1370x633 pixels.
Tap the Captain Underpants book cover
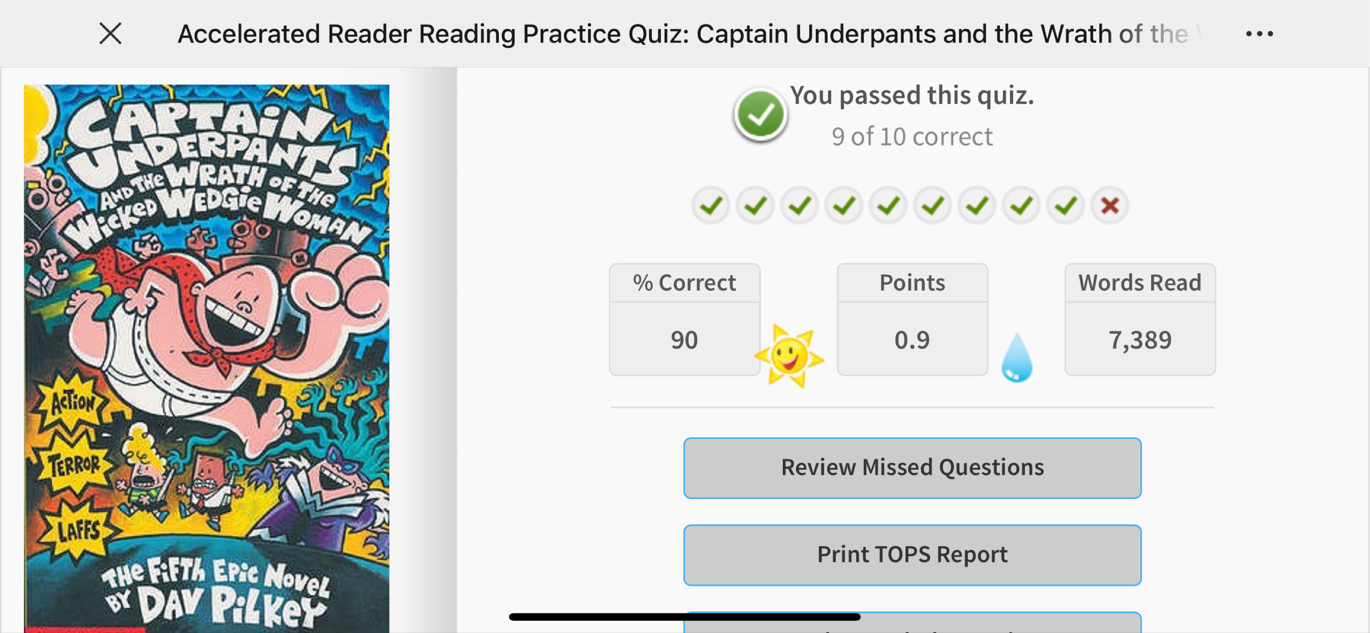pyautogui.click(x=206, y=359)
